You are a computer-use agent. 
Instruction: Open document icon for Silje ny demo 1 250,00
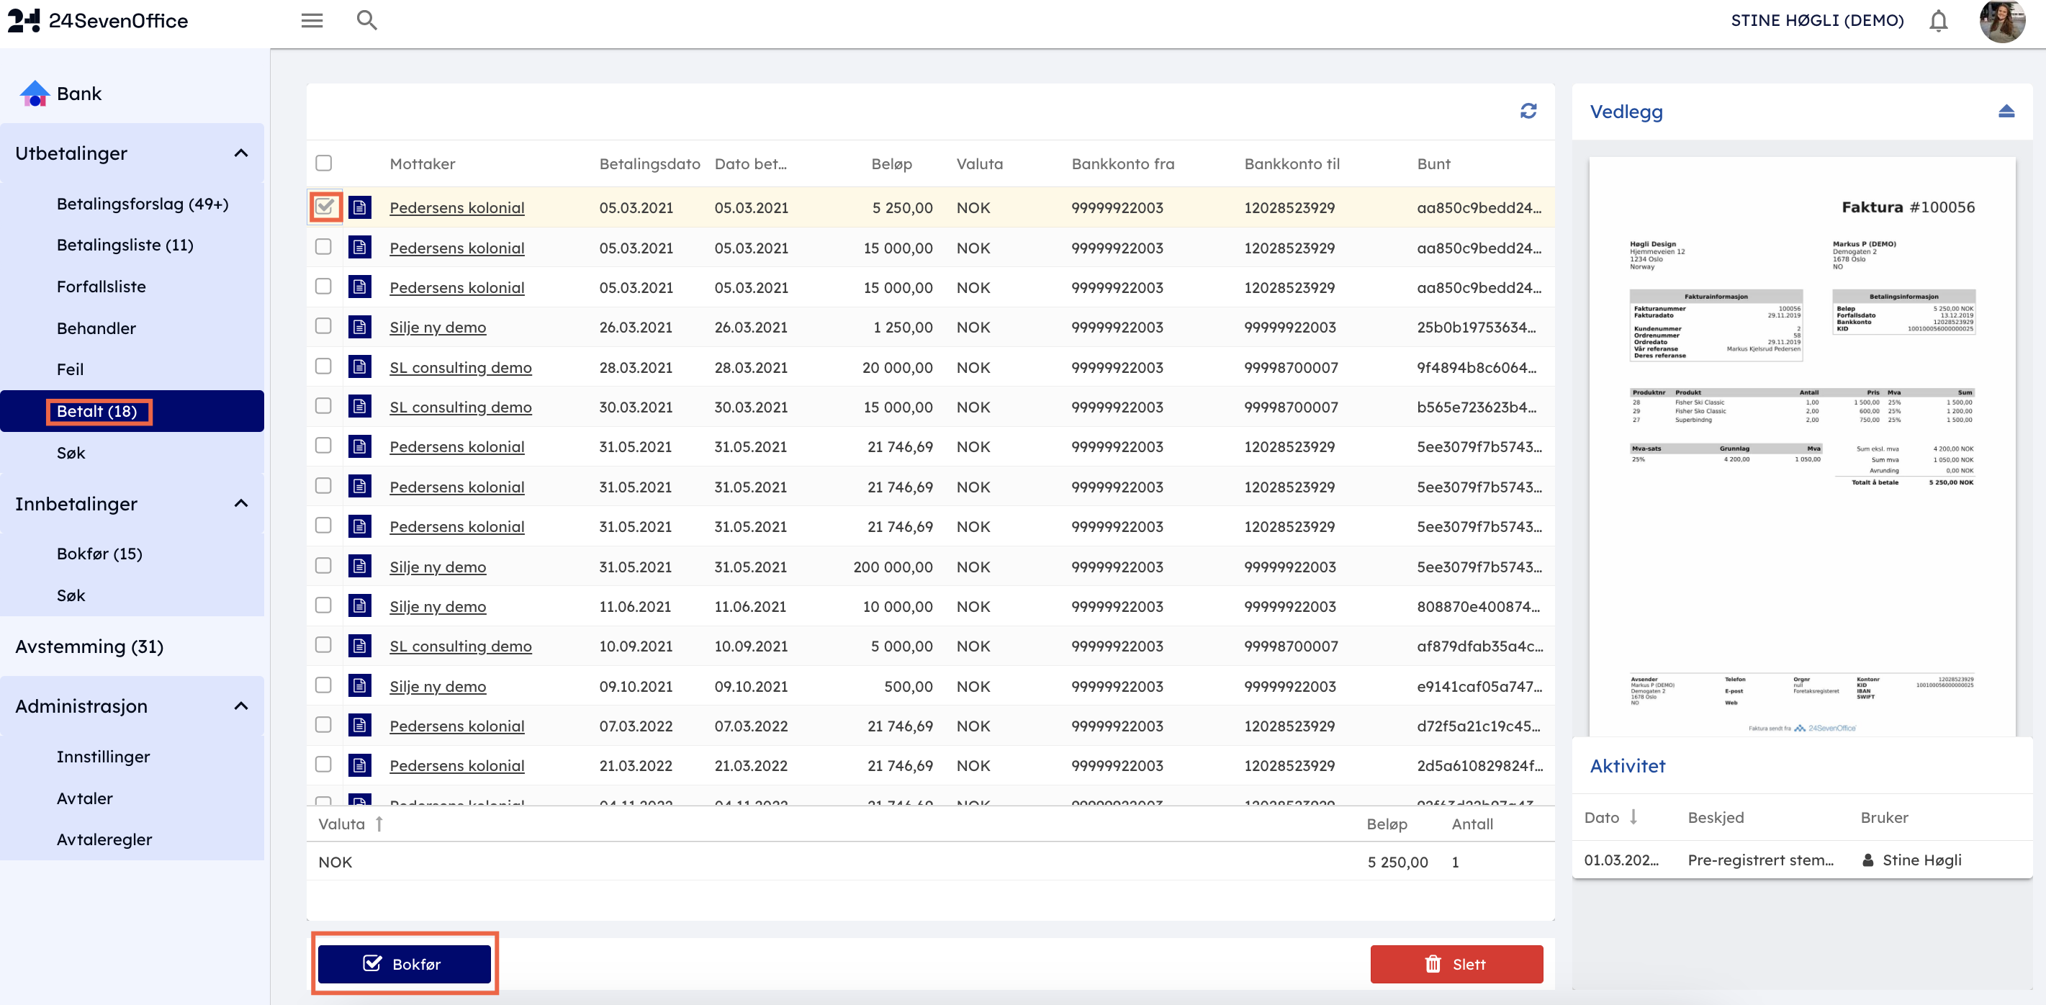pyautogui.click(x=360, y=327)
